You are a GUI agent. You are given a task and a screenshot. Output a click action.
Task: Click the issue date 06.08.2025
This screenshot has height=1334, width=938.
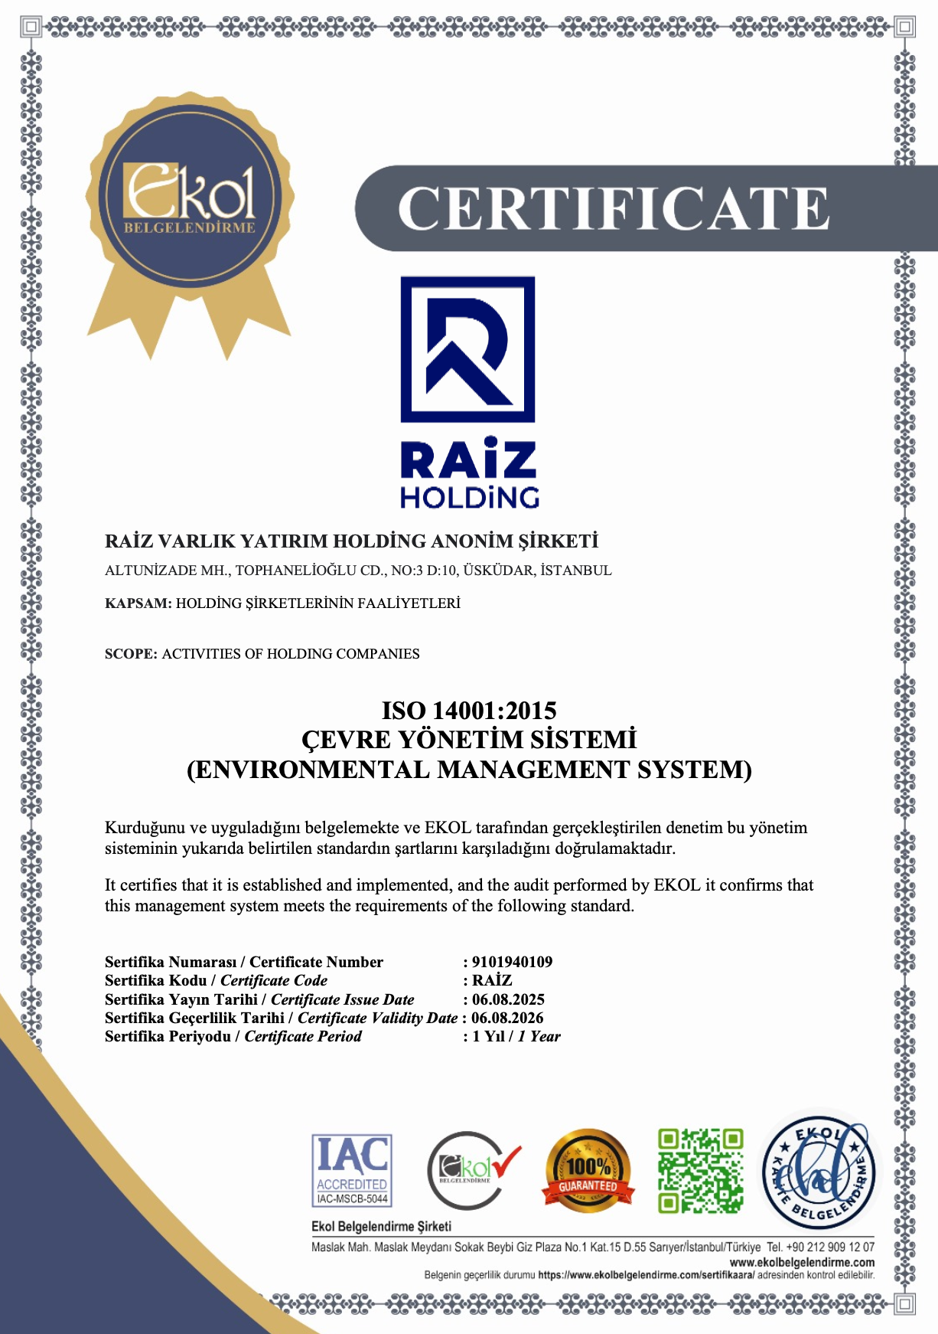508,999
